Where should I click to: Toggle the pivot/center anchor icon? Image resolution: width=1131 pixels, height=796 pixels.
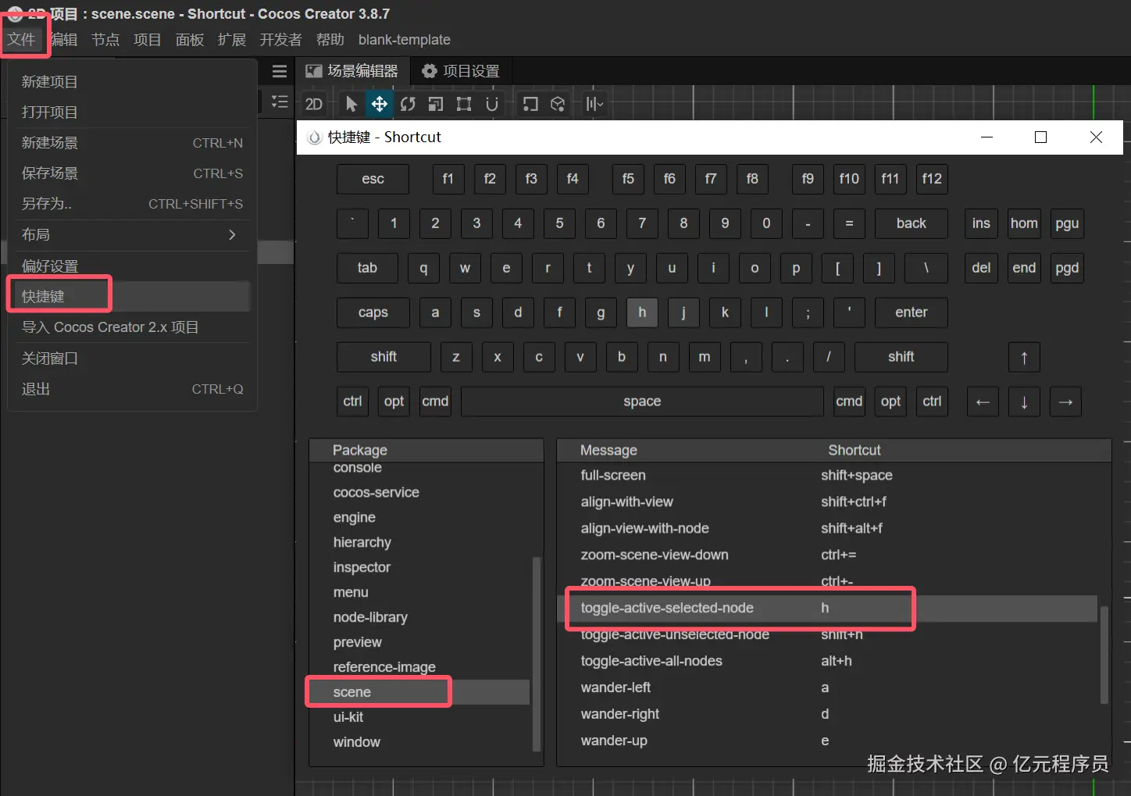point(530,104)
